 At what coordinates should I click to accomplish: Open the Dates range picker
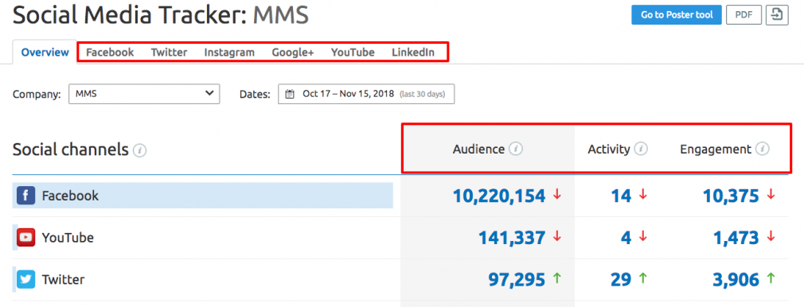click(x=366, y=94)
